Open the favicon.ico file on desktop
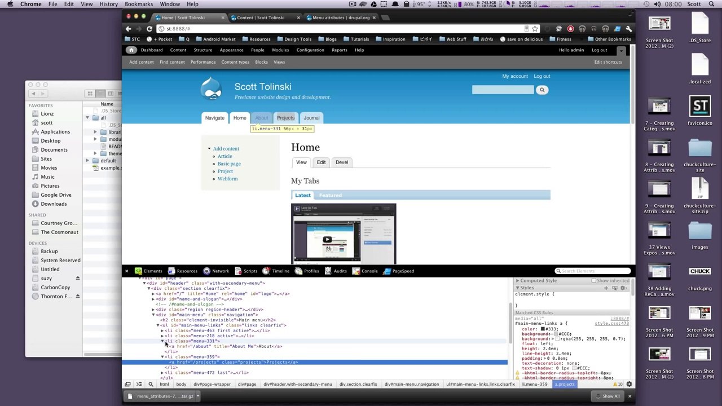This screenshot has height=406, width=722. pyautogui.click(x=700, y=111)
